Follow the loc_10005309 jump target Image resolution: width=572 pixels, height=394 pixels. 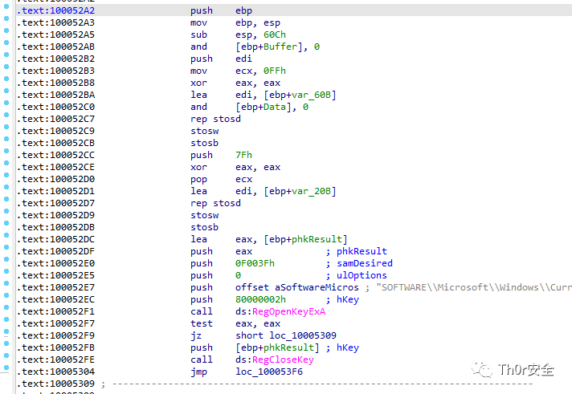click(303, 335)
